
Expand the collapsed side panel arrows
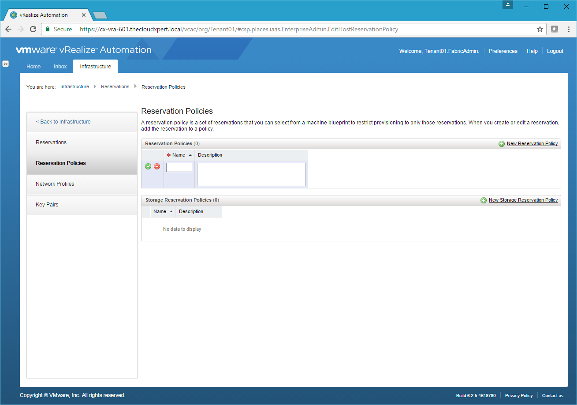click(x=5, y=64)
